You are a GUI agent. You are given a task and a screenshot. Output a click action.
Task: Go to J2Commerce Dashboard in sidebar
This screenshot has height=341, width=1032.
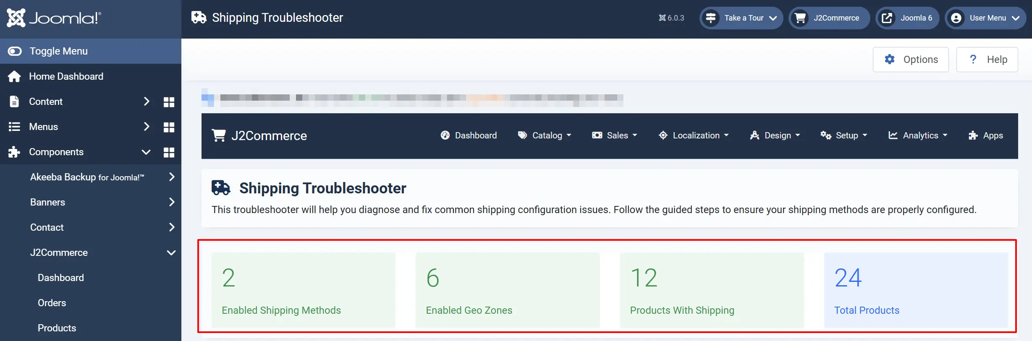61,278
